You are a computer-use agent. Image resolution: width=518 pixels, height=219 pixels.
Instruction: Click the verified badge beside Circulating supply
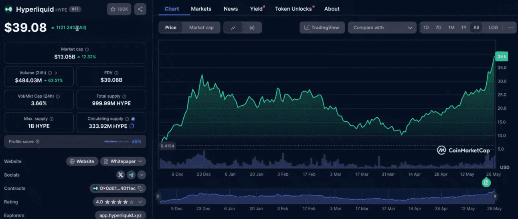tap(133, 119)
